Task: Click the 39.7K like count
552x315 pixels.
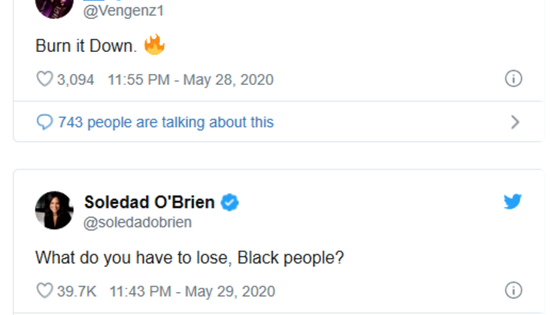Action: (x=76, y=291)
